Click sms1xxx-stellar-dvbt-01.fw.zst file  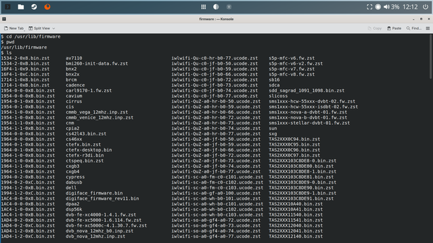309,123
